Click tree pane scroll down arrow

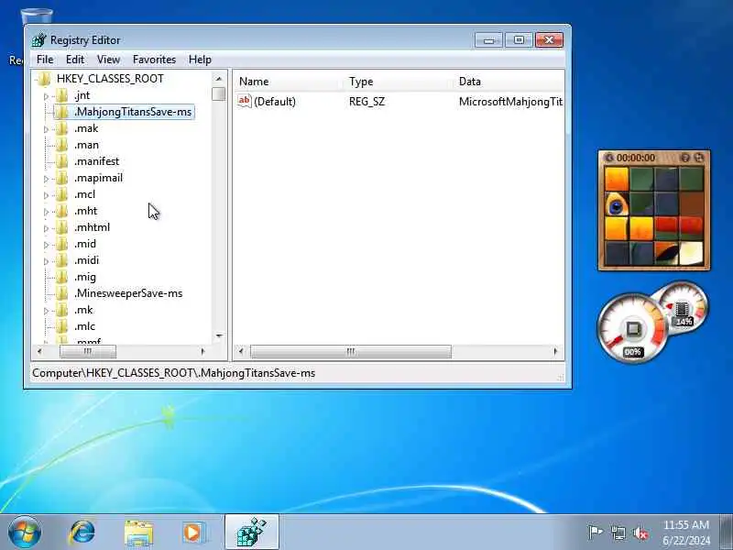[219, 335]
